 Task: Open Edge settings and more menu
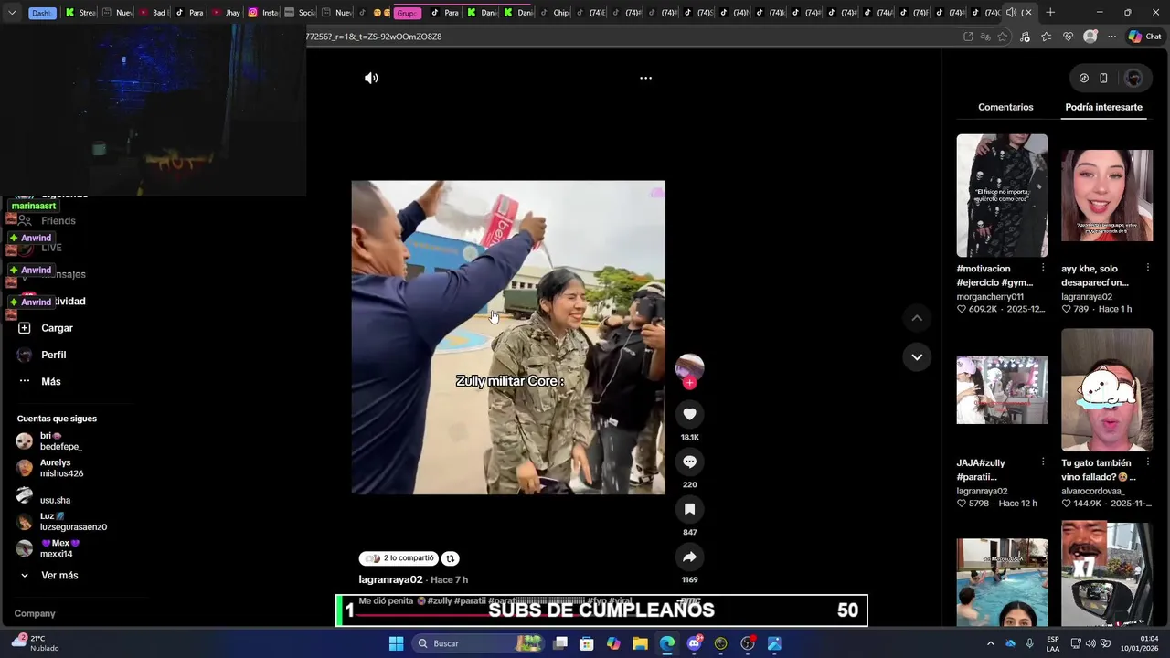tap(1111, 37)
